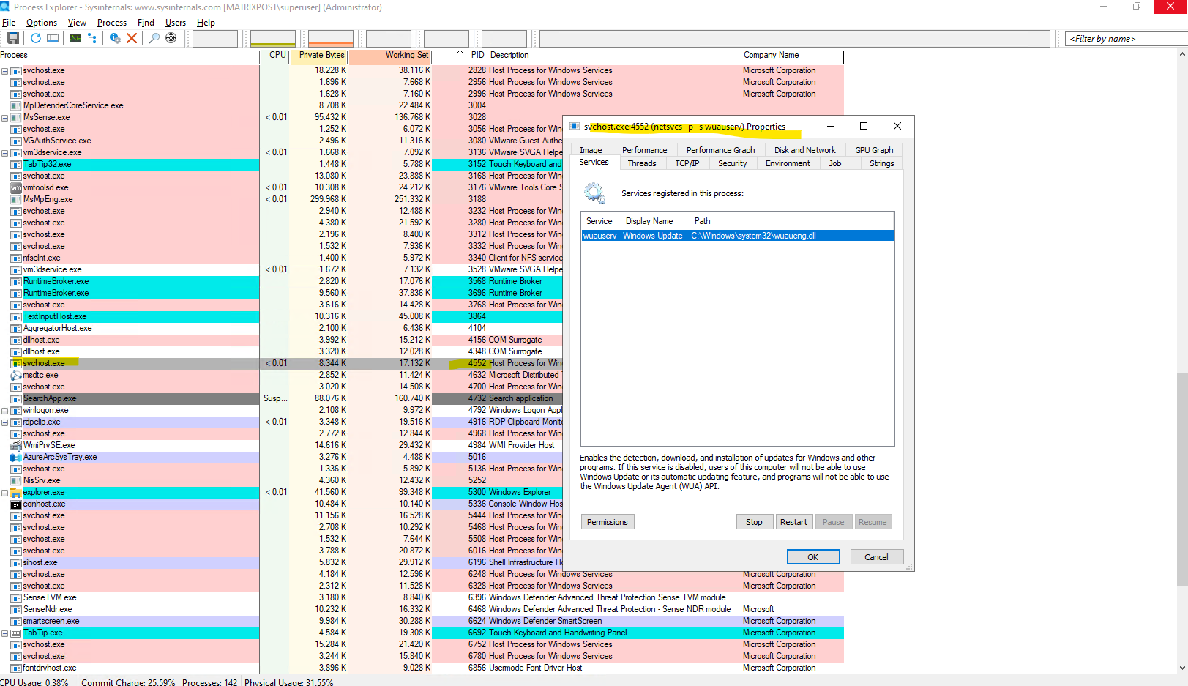Click the Process Explorer title bar icon
The image size is (1188, 686).
pyautogui.click(x=5, y=7)
